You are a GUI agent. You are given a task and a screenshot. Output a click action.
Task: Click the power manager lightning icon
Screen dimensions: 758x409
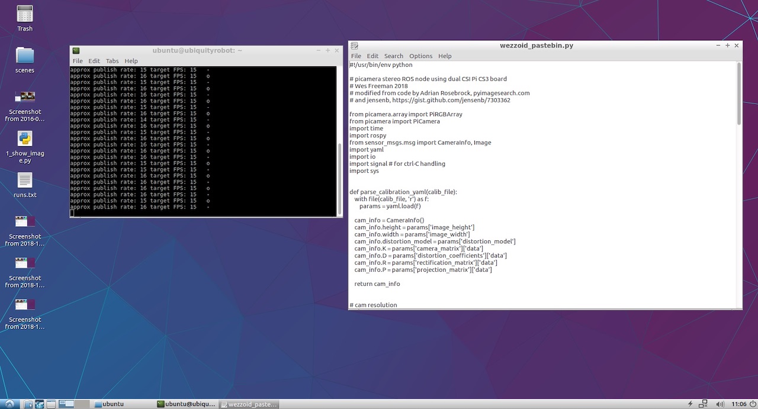[x=690, y=404]
